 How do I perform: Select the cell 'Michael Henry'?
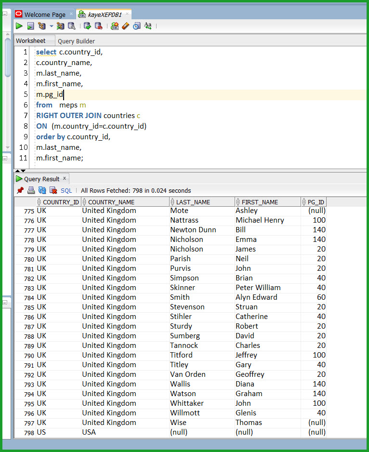click(x=268, y=221)
